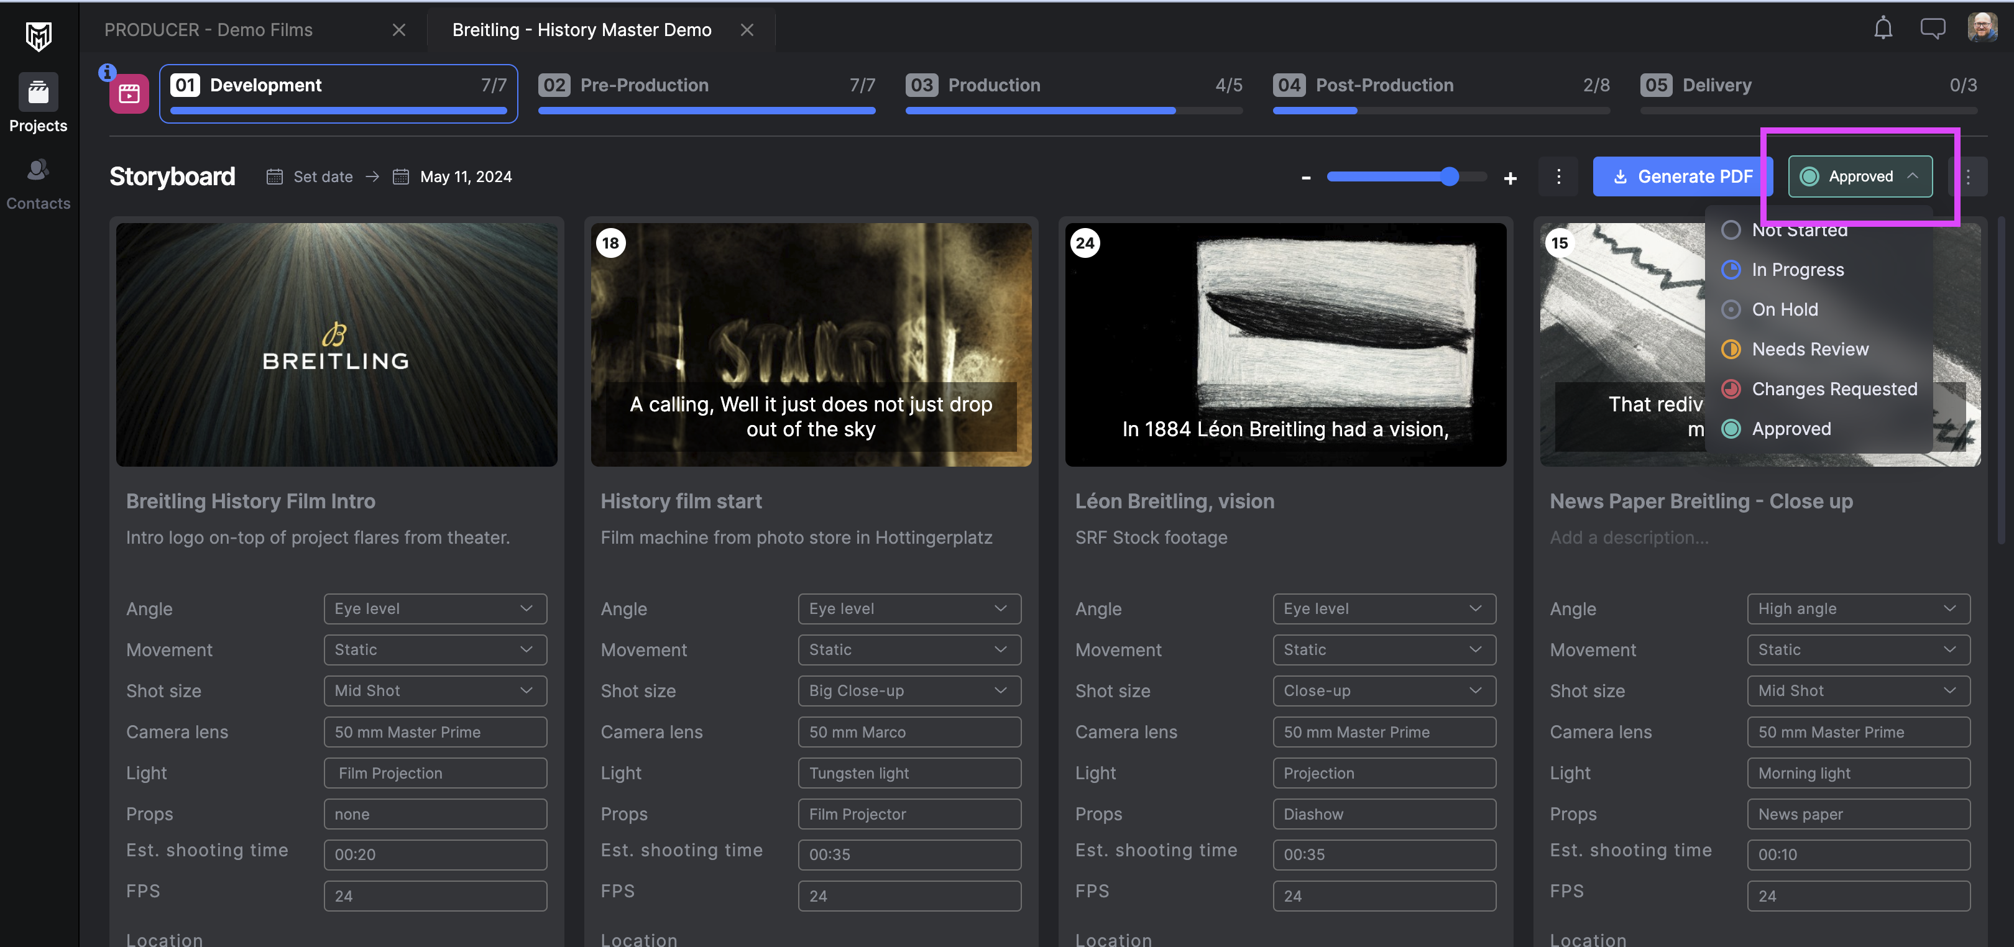Click the Léon Breitling, vision title
Image resolution: width=2014 pixels, height=947 pixels.
(x=1174, y=501)
